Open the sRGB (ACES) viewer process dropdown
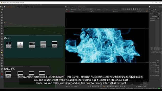 click(x=89, y=9)
